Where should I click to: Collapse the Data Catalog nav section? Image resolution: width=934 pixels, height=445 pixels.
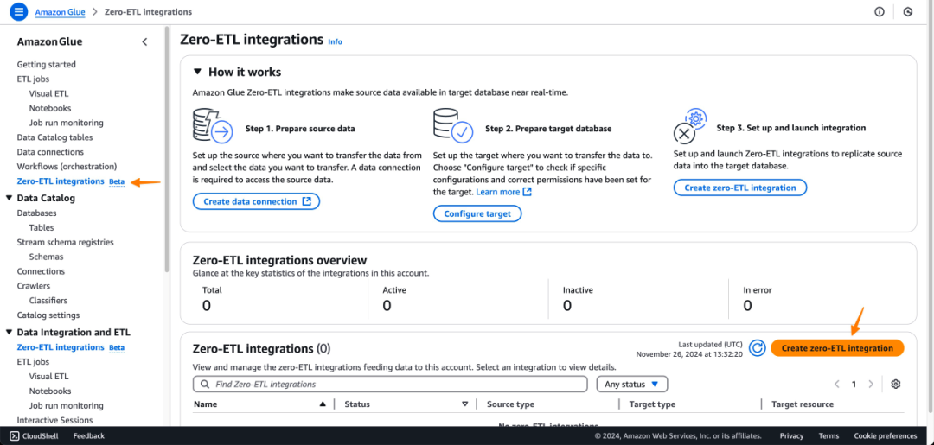coord(9,198)
